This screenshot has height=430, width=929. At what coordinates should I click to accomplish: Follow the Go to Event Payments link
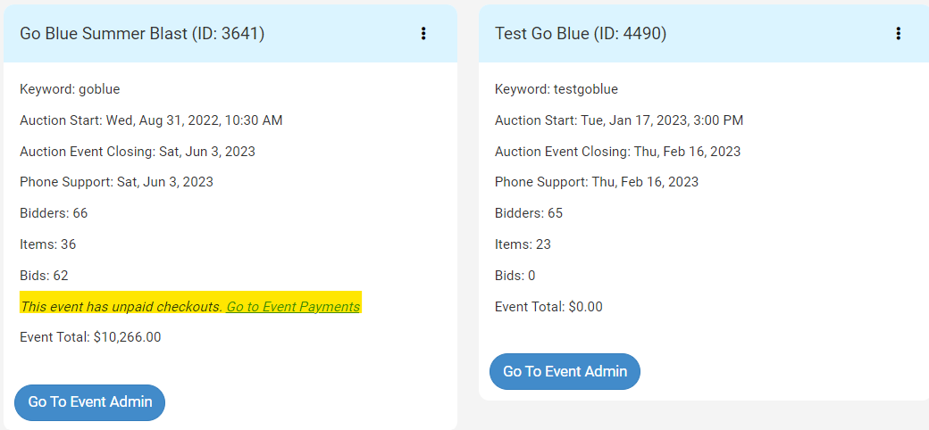[293, 307]
